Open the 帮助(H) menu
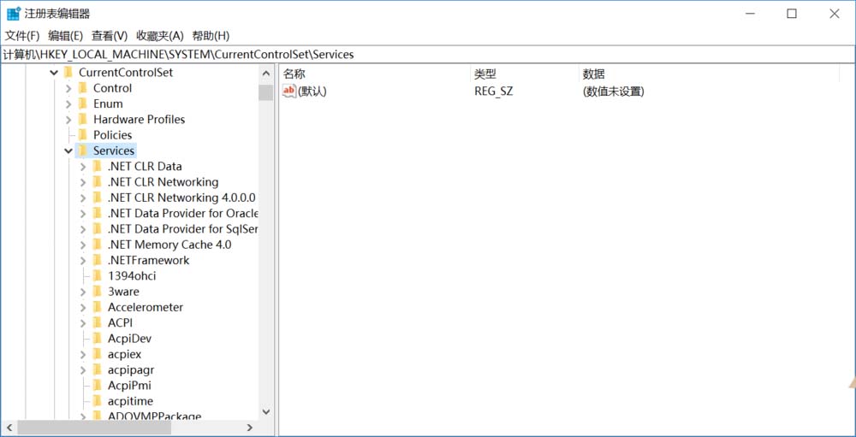 tap(211, 36)
